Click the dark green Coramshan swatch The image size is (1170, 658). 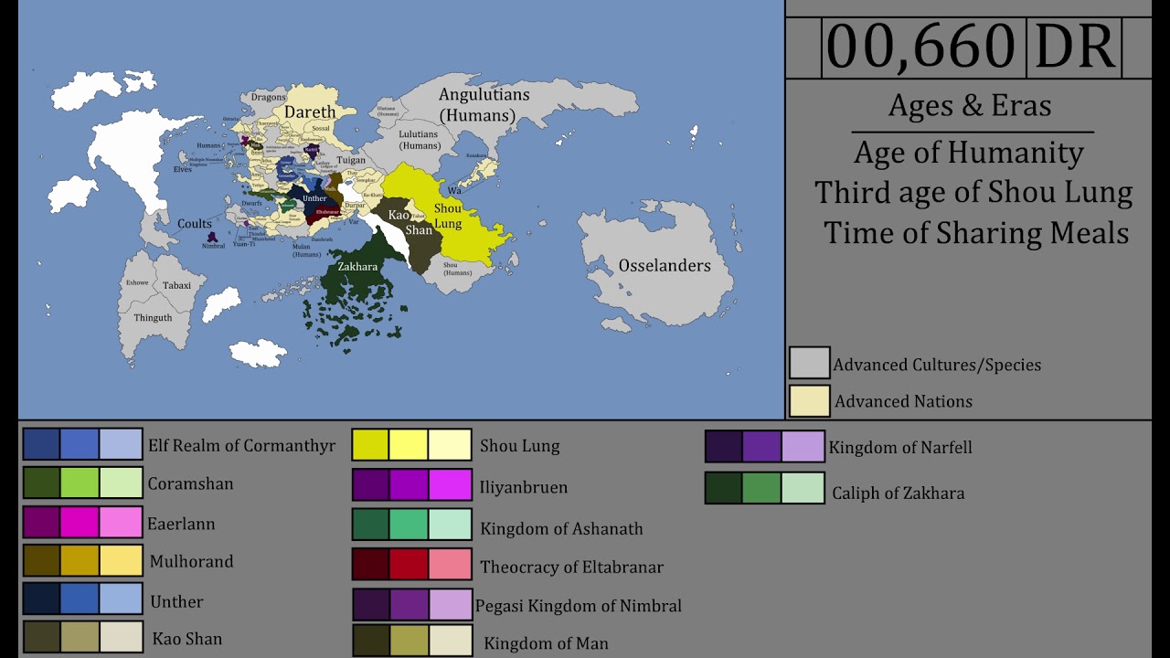42,483
